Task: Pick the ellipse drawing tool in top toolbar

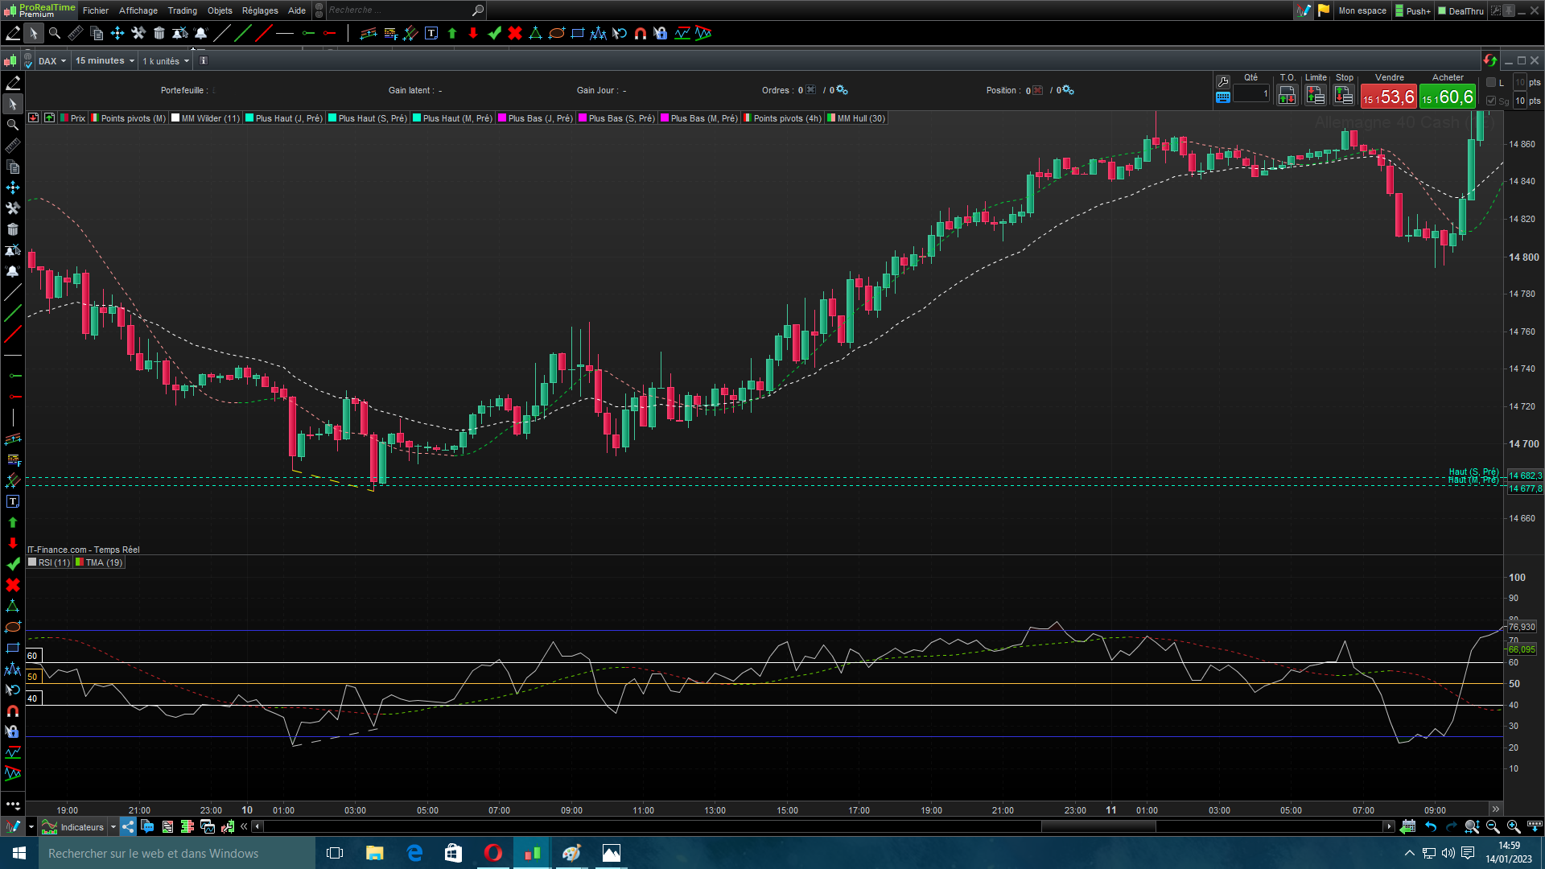Action: click(557, 33)
